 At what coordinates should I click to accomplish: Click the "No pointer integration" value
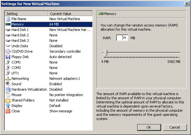pos(66,95)
